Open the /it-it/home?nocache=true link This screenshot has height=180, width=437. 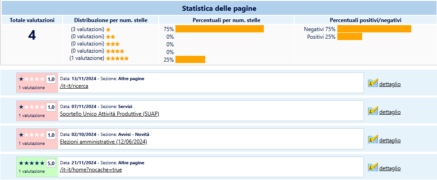(91, 170)
